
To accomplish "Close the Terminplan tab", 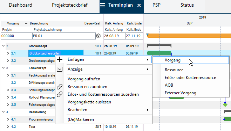I will point(139,6).
